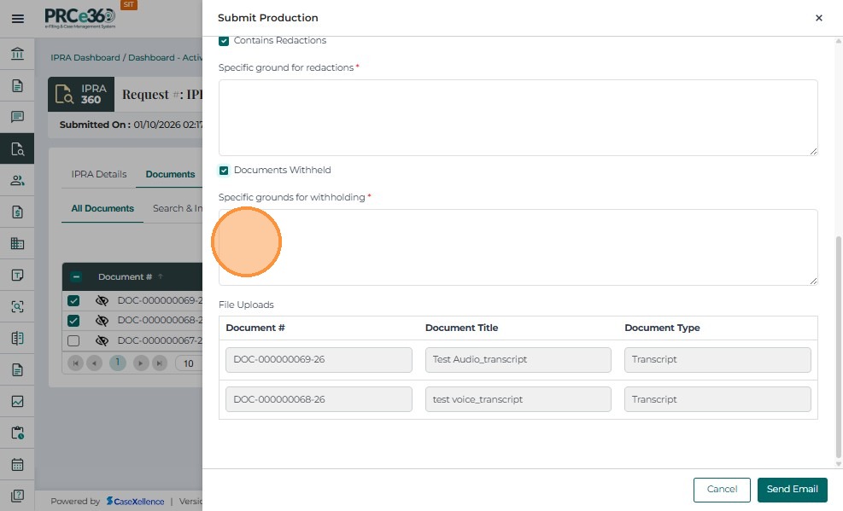
Task: Switch to the IPRA Details tab
Action: [99, 174]
